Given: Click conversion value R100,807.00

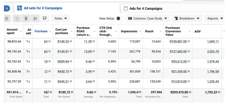Looking at the screenshot, I should click(178, 41).
